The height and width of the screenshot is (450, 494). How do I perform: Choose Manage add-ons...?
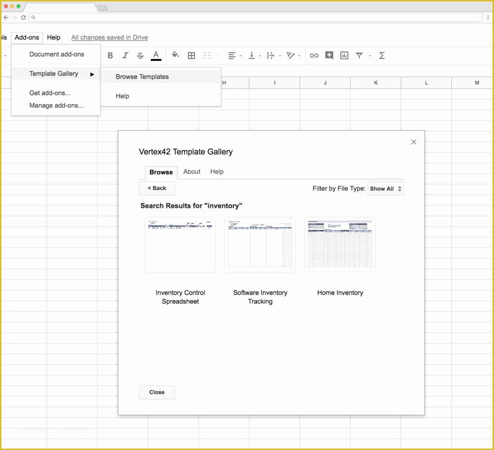point(56,105)
